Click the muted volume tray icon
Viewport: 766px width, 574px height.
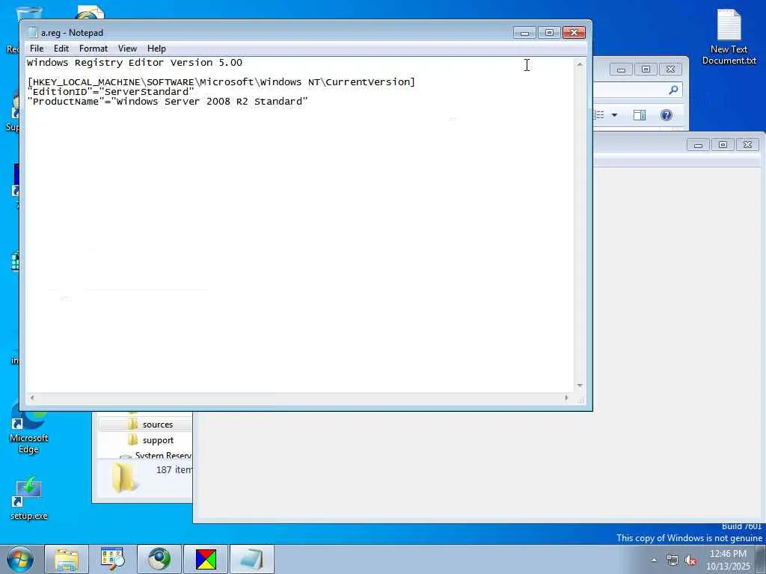[690, 561]
